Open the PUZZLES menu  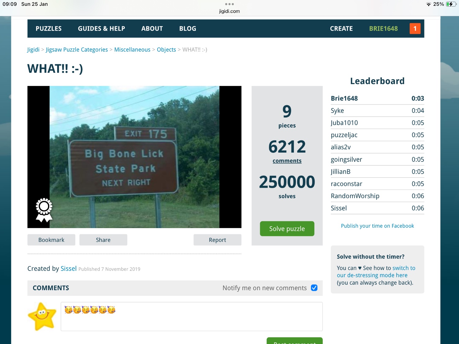click(49, 28)
